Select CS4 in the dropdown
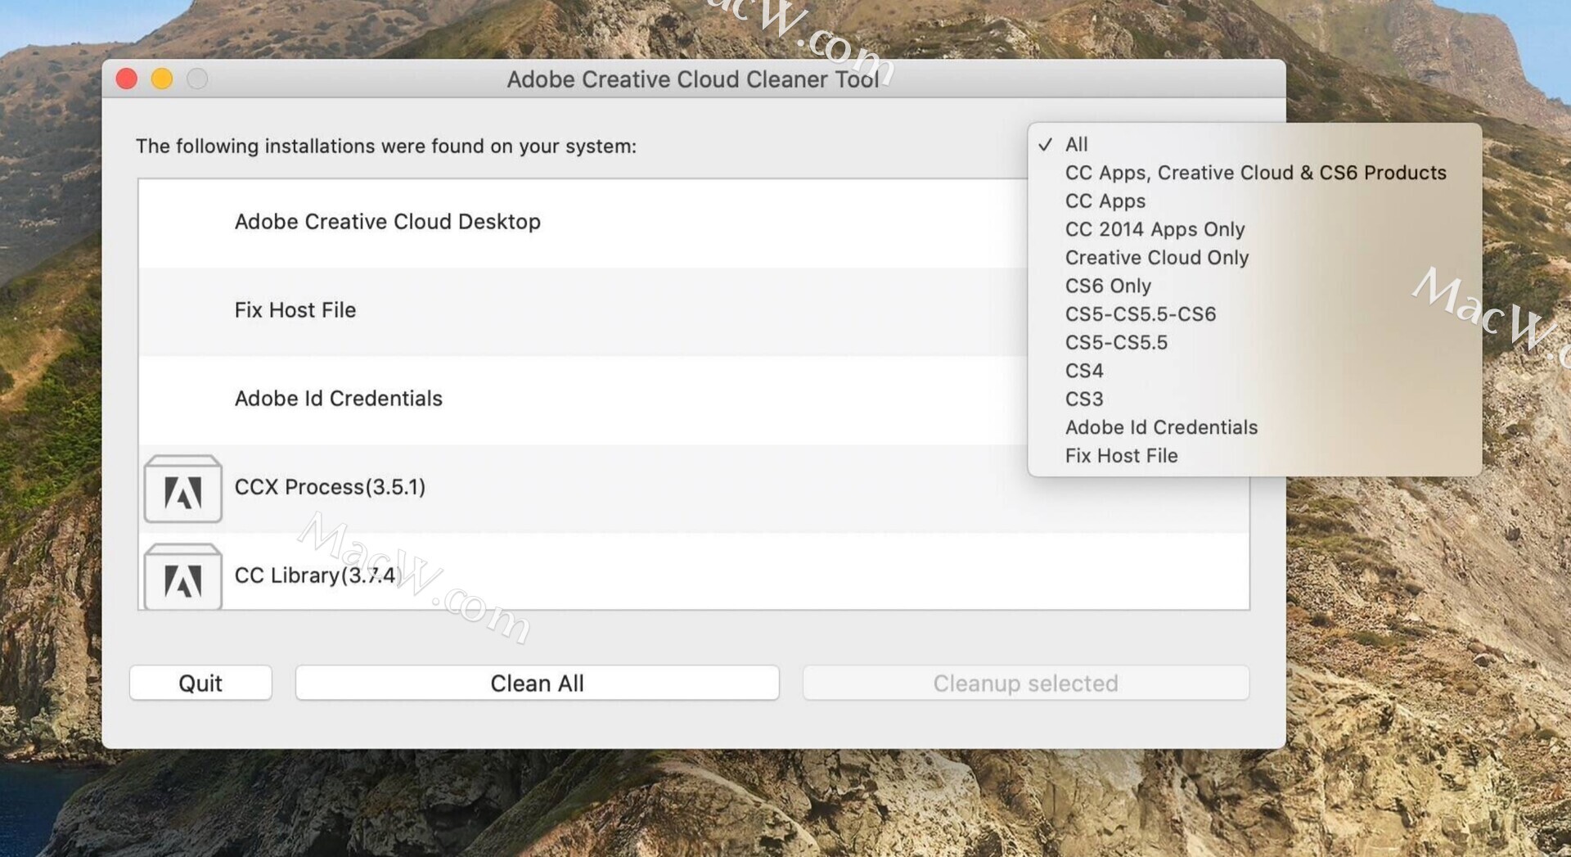The height and width of the screenshot is (857, 1571). [x=1083, y=370]
